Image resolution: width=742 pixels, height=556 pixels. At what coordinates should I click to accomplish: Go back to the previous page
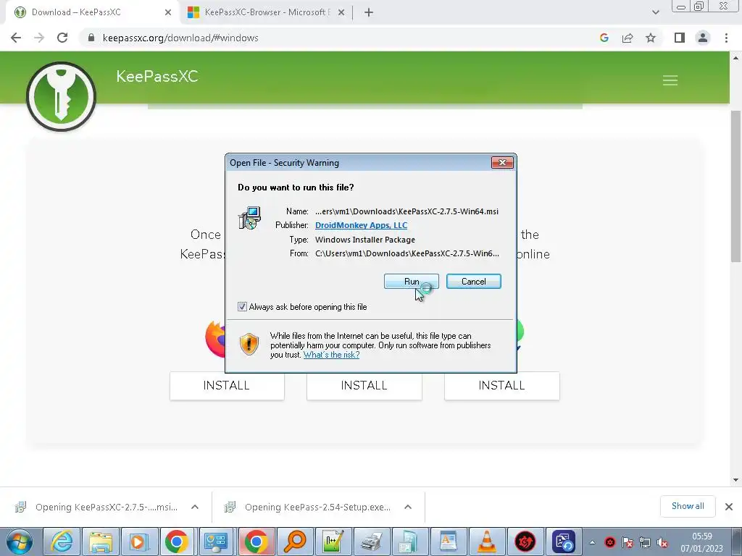pyautogui.click(x=16, y=38)
